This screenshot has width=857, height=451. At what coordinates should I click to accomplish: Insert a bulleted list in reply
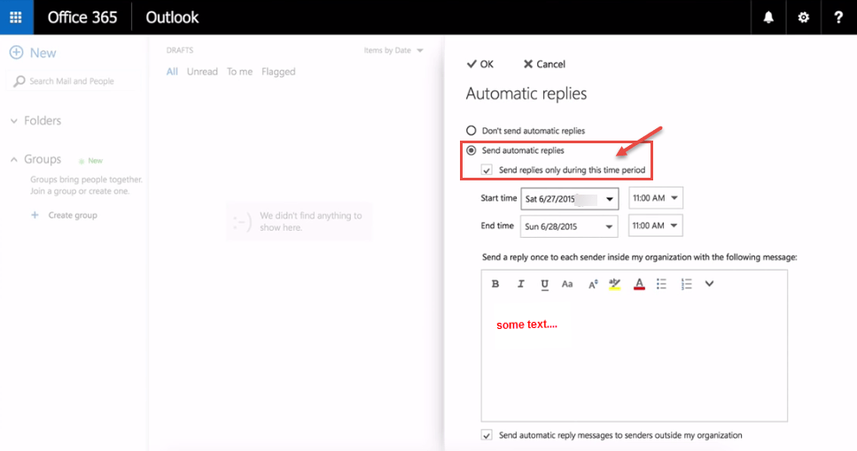[661, 284]
